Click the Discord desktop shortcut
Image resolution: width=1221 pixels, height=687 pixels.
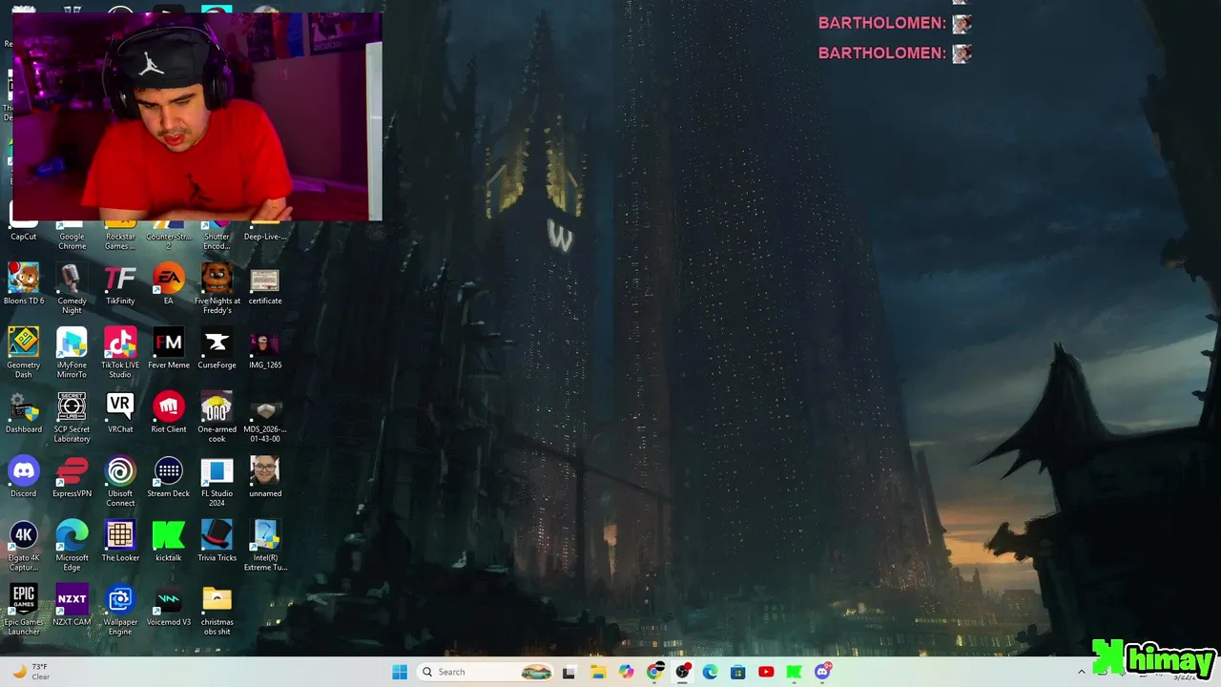(x=24, y=477)
